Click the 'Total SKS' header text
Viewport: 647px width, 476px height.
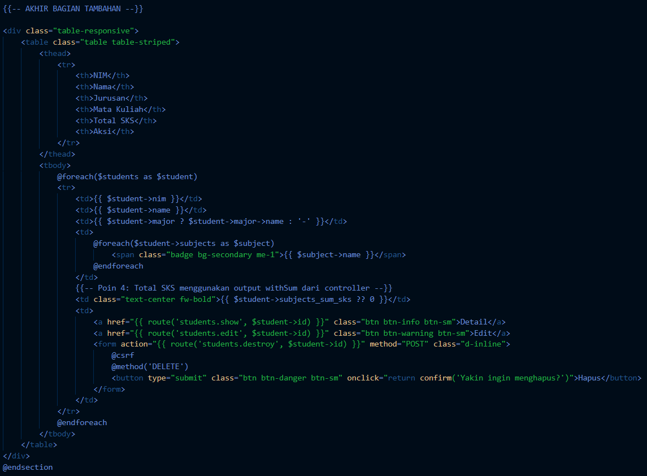114,121
